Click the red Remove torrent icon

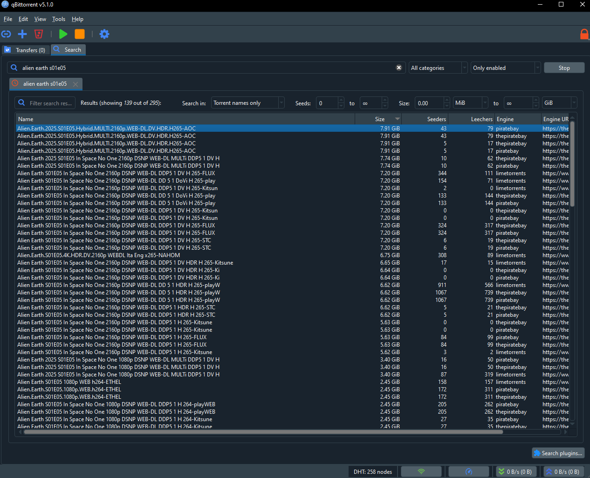click(x=39, y=34)
